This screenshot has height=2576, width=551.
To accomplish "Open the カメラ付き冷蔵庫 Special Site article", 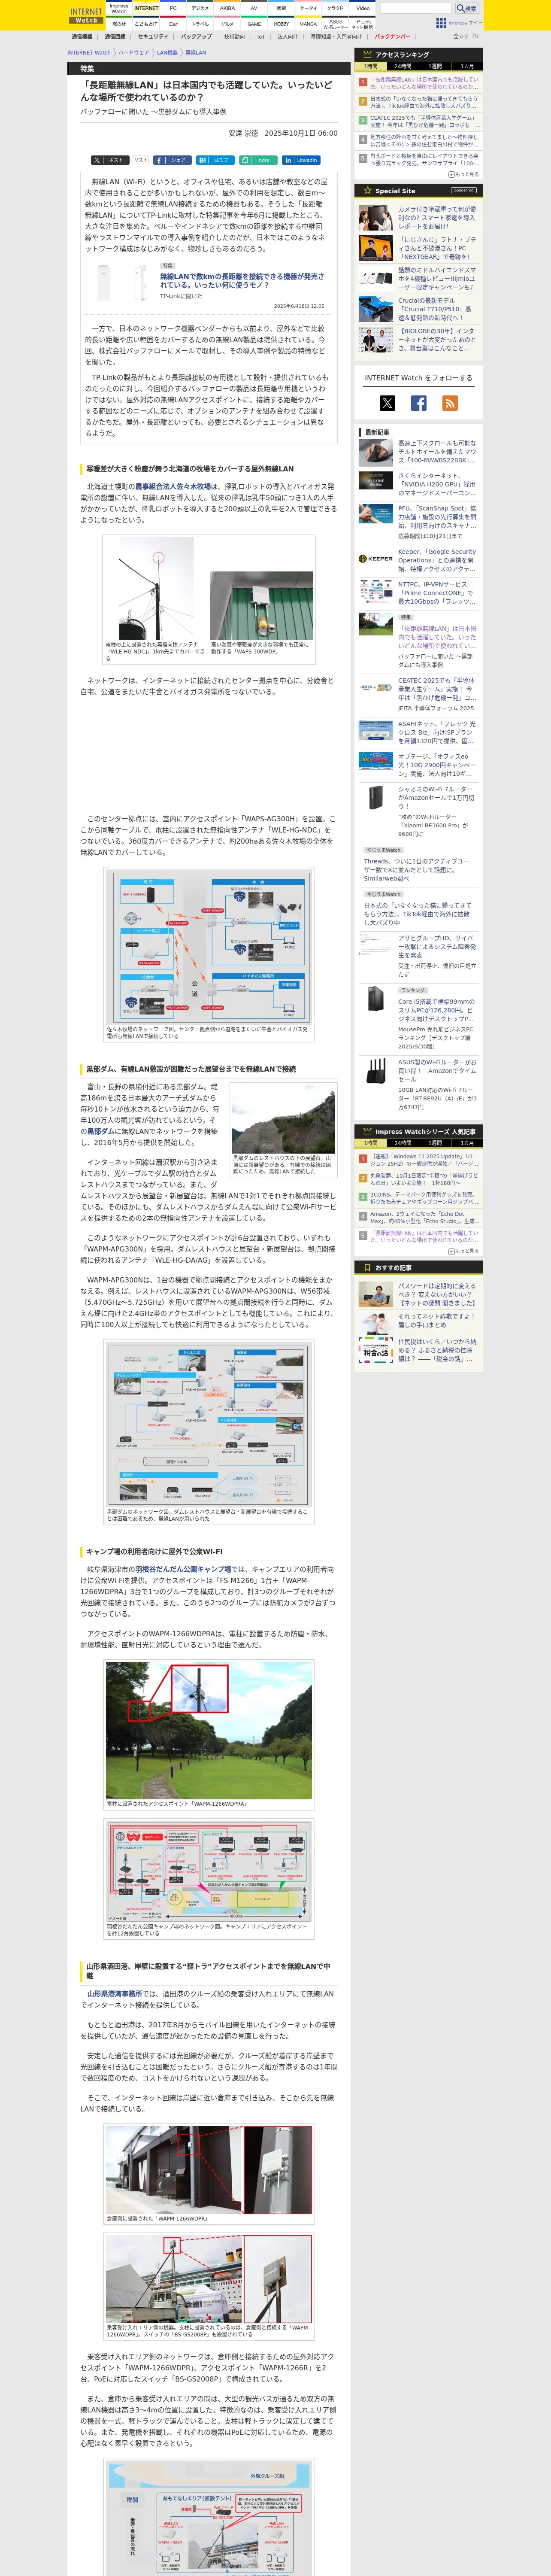I will click(x=436, y=218).
